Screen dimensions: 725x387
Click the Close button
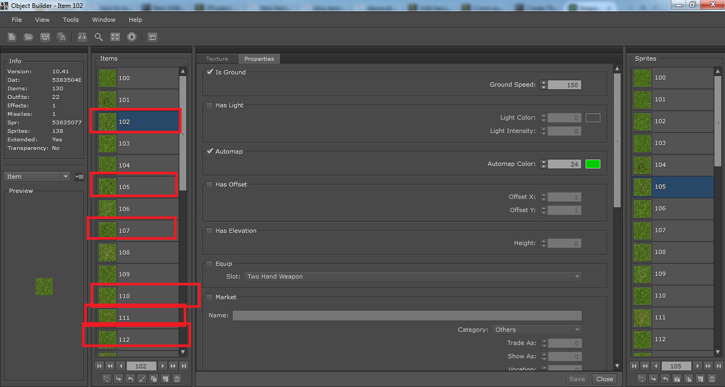click(605, 379)
